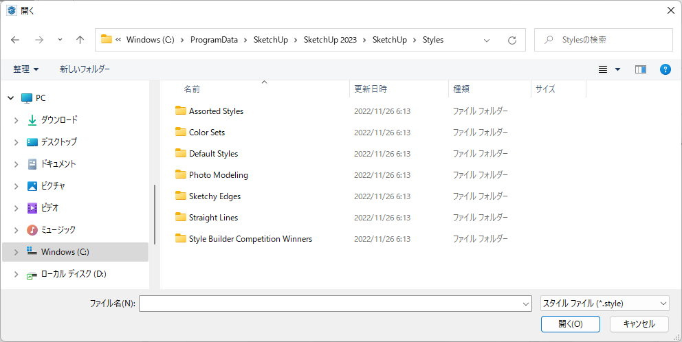Click the ファイル名 input field
This screenshot has width=682, height=342.
[x=330, y=303]
